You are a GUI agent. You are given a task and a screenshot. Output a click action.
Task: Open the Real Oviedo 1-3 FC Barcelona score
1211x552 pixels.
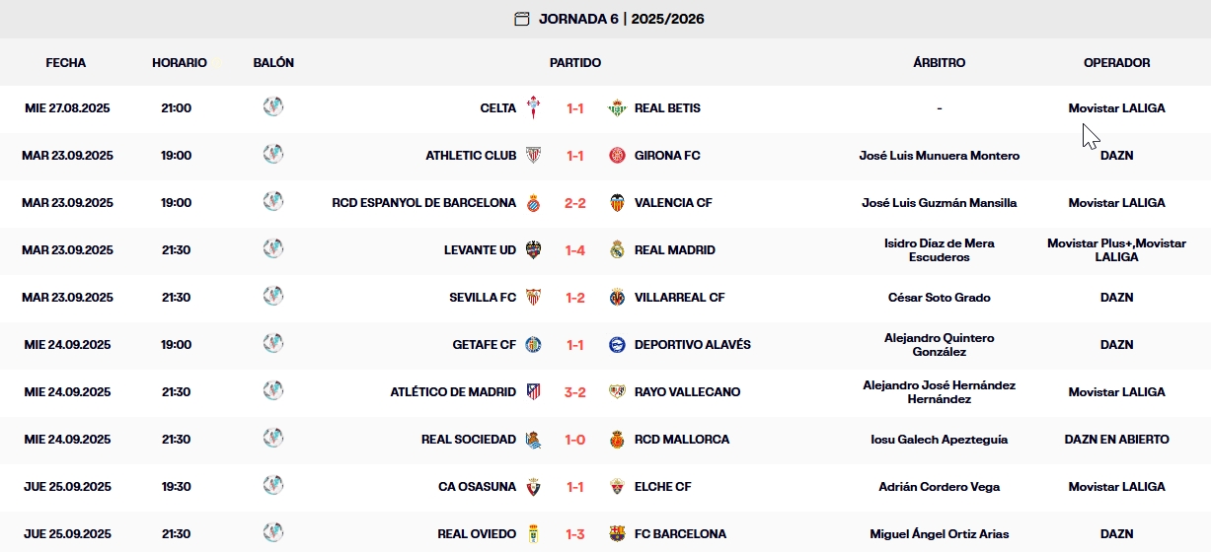click(x=575, y=534)
